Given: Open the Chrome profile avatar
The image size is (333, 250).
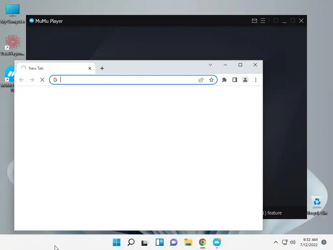Looking at the screenshot, I should click(245, 80).
